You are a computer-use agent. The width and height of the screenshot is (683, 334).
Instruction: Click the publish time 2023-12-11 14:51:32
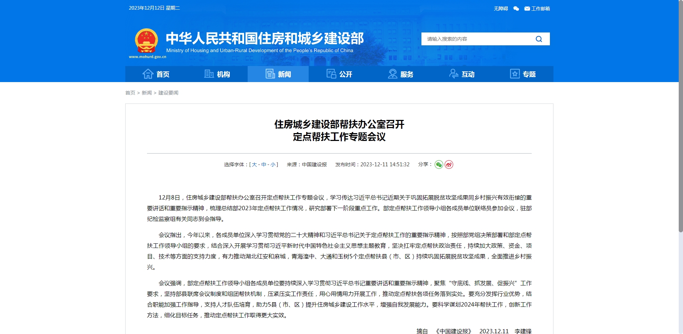385,165
